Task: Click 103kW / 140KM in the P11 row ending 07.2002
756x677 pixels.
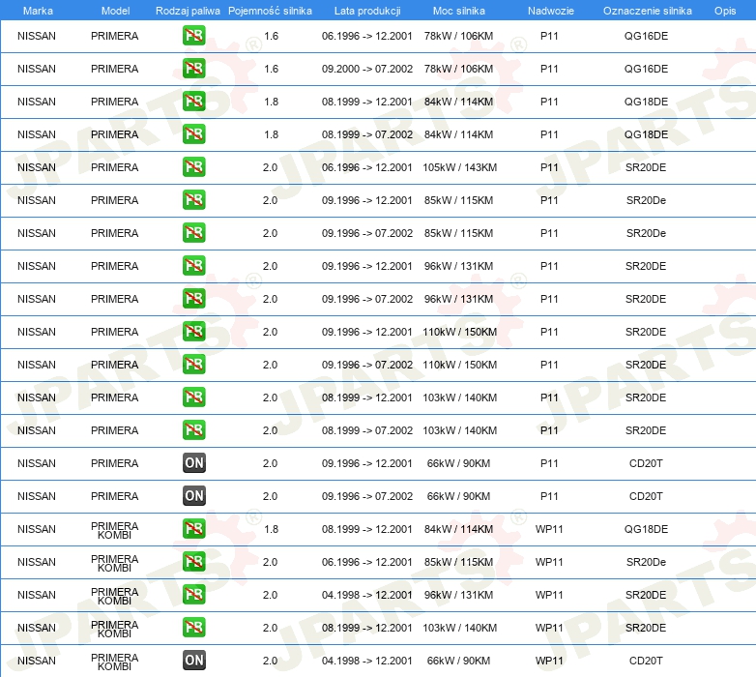Action: click(x=460, y=430)
